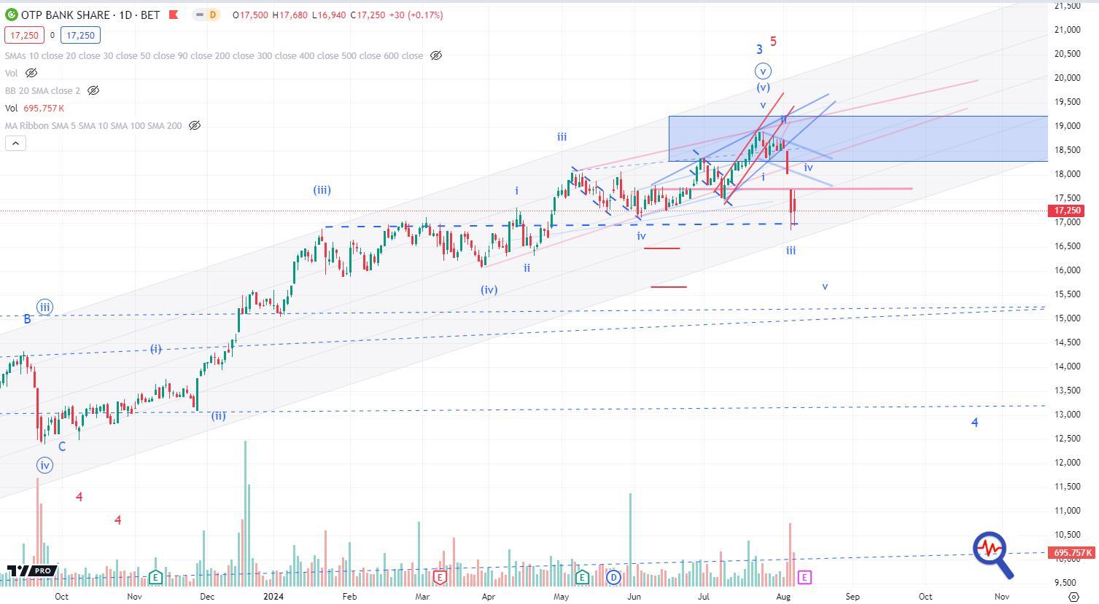Click the green OTP symbol logo
Image resolution: width=1099 pixels, height=604 pixels.
[x=11, y=15]
